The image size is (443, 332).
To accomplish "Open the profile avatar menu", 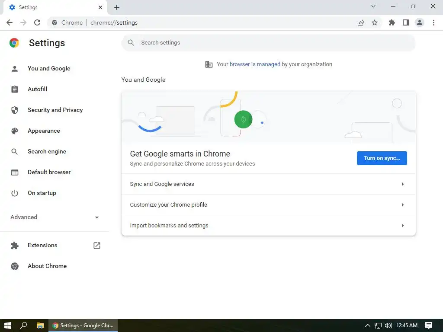I will pyautogui.click(x=420, y=22).
